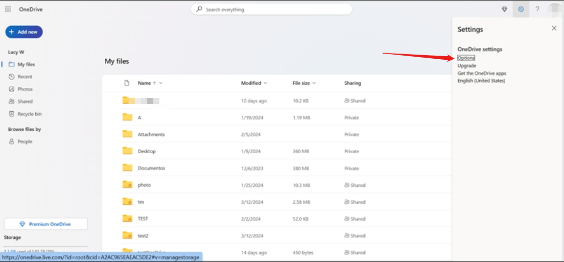Screen dimensions: 564x262
Task: Click Get the OneDrive apps link
Action: 482,74
